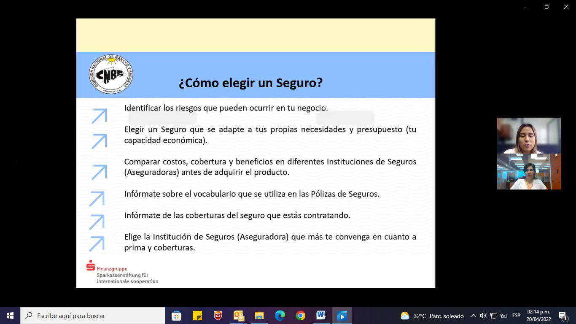Screen dimensions: 576x324
Task: Open File Explorer from the taskbar
Action: [x=259, y=316]
